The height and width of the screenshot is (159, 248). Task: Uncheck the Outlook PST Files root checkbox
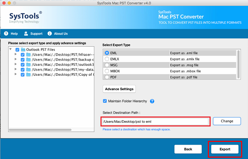click(x=17, y=50)
